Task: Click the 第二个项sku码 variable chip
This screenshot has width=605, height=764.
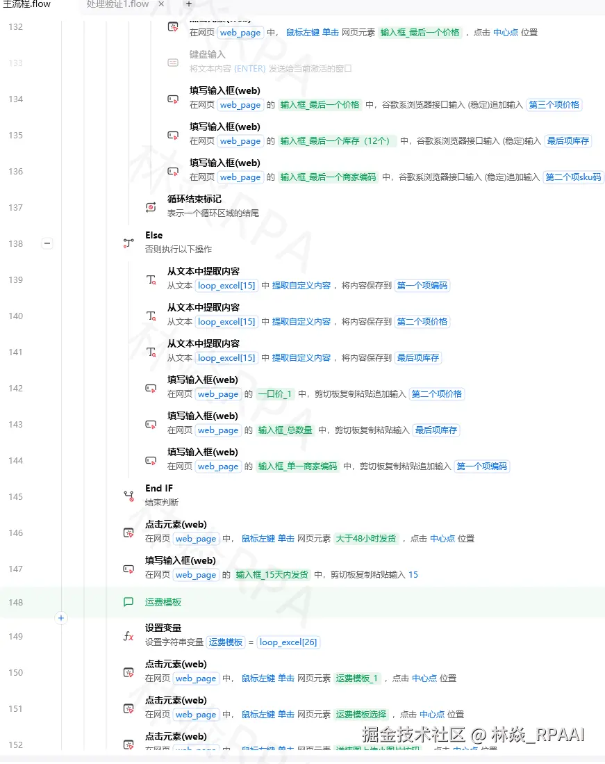Action: point(573,177)
